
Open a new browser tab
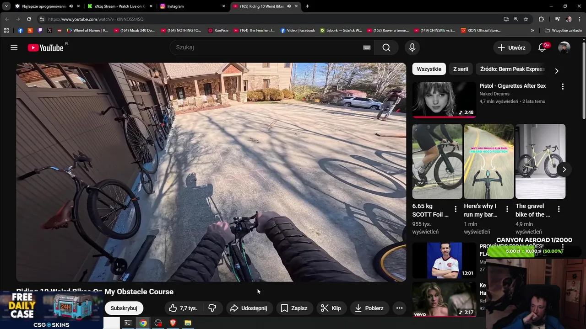coord(307,6)
